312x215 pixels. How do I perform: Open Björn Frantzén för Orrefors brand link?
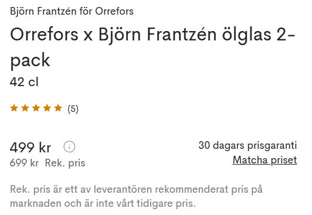click(72, 11)
